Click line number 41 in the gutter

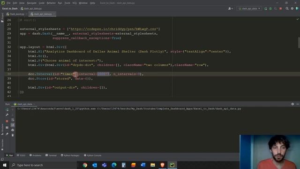point(9,87)
